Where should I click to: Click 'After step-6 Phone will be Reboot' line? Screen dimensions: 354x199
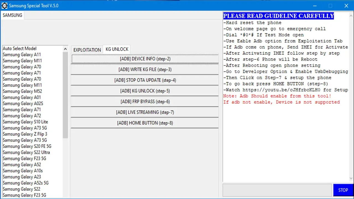tap(270, 59)
